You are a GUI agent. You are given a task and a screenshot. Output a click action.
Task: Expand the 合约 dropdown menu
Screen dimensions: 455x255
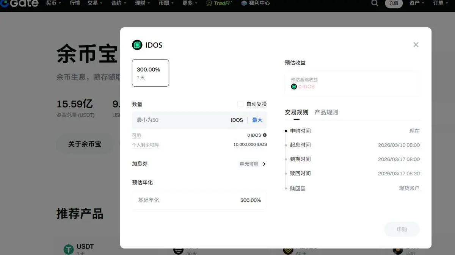point(119,3)
